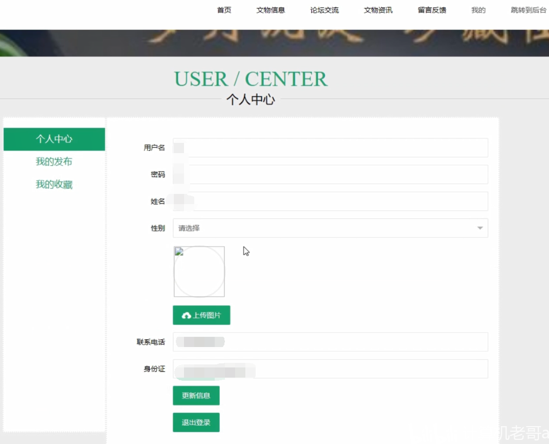
Task: Focus the 密码 input field
Action: [330, 175]
